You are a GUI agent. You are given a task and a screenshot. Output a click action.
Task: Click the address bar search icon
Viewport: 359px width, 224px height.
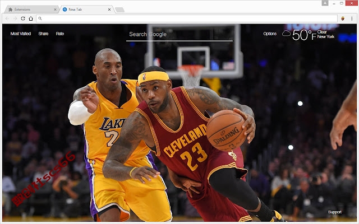point(40,18)
